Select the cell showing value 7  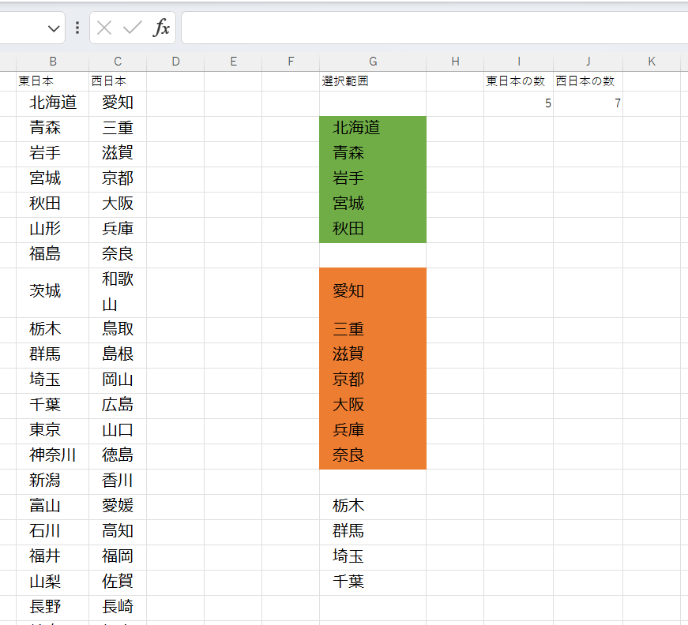588,104
